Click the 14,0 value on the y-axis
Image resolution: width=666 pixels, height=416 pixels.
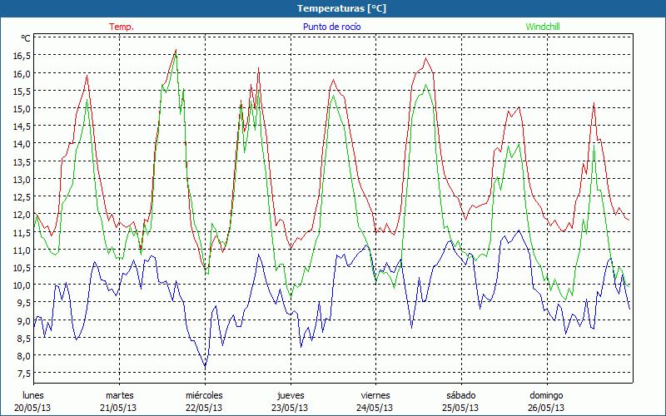point(22,144)
